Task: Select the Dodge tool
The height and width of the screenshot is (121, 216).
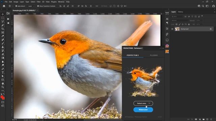Action: pyautogui.click(x=3, y=65)
